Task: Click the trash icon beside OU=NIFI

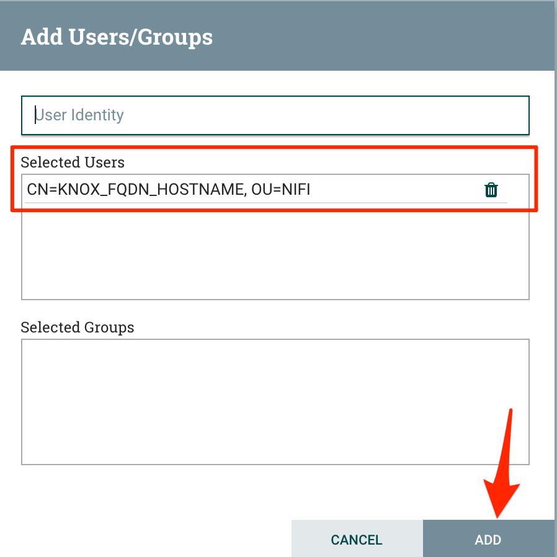Action: coord(491,190)
